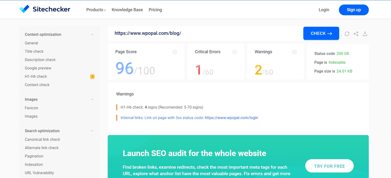Click the Sitechecker logo
The image size is (391, 178).
click(x=45, y=9)
